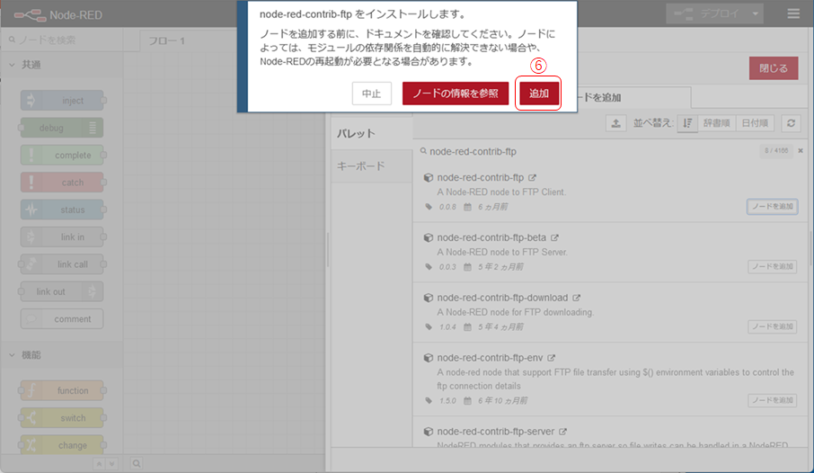Image resolution: width=814 pixels, height=473 pixels.
Task: Open the デプロイ dropdown arrow
Action: point(756,14)
